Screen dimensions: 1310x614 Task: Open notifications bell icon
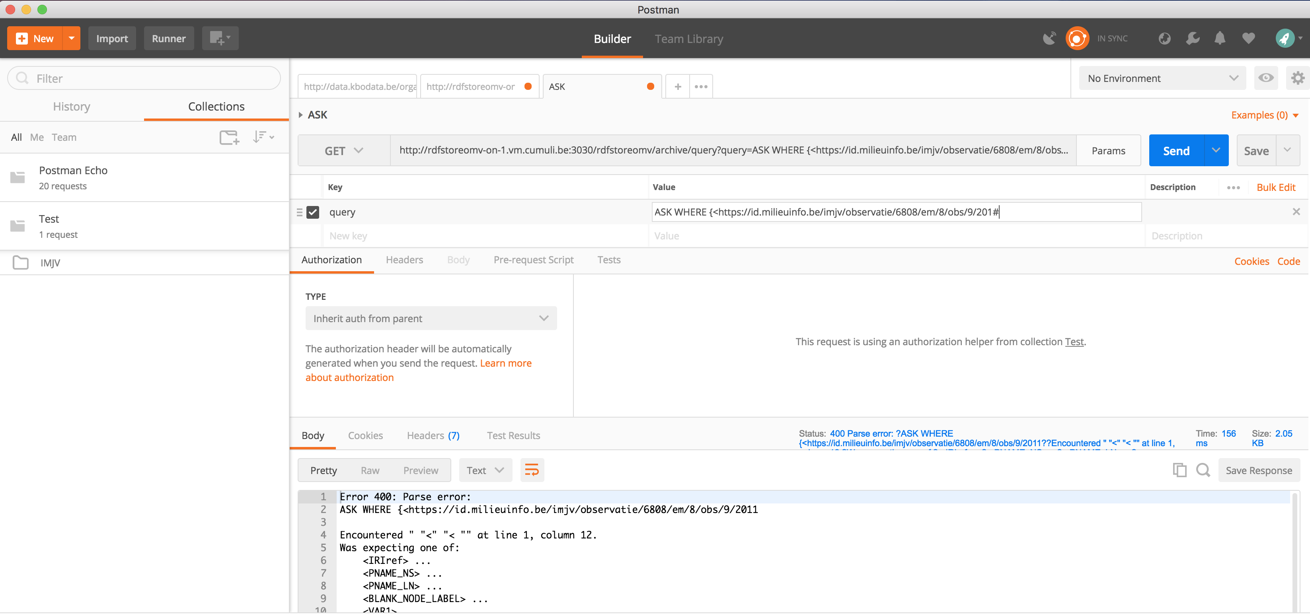(1220, 39)
